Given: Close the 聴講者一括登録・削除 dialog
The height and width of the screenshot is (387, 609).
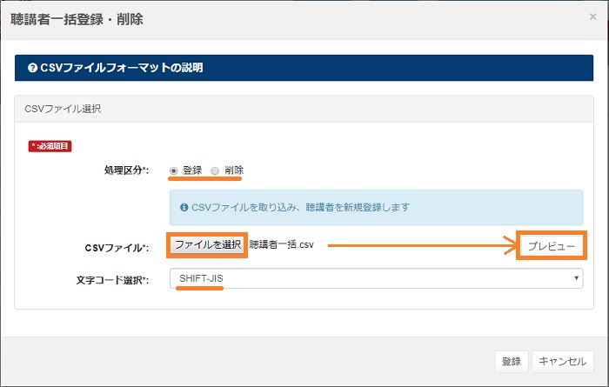Looking at the screenshot, I should pos(592,17).
